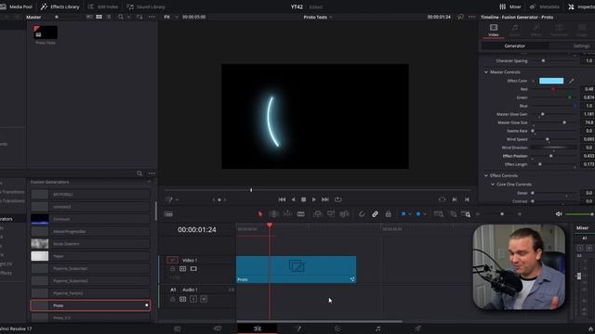
Task: Toggle timeline snapping magnet icon
Action: point(362,214)
